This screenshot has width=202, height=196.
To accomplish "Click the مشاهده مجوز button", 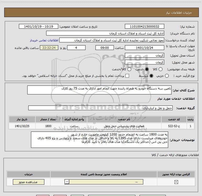I will coord(29,182).
